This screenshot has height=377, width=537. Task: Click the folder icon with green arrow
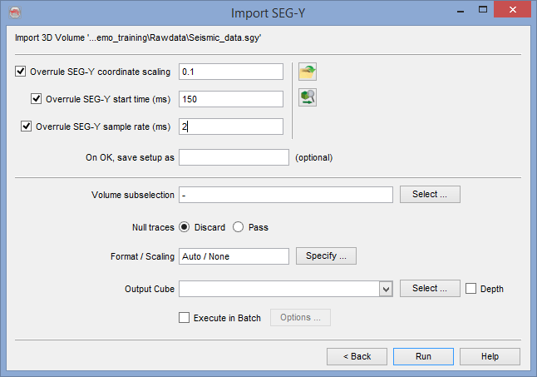pos(308,72)
